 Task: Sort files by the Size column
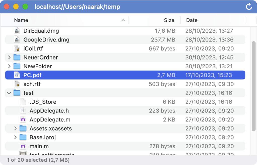[169, 20]
